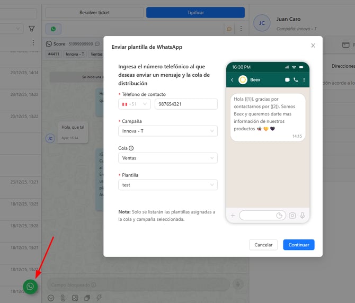The height and width of the screenshot is (303, 355).
Task: Click the Juan Caro JC avatar
Action: 262,23
